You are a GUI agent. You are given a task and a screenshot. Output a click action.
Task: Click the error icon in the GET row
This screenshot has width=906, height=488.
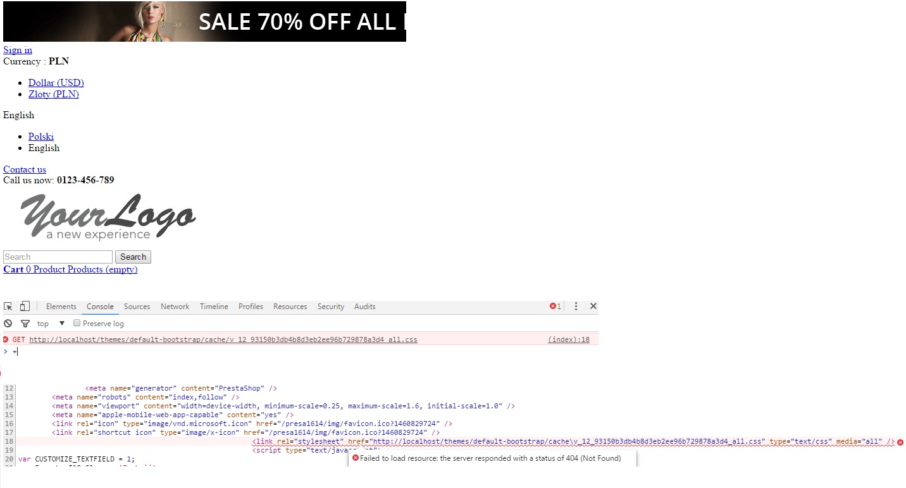pos(6,339)
